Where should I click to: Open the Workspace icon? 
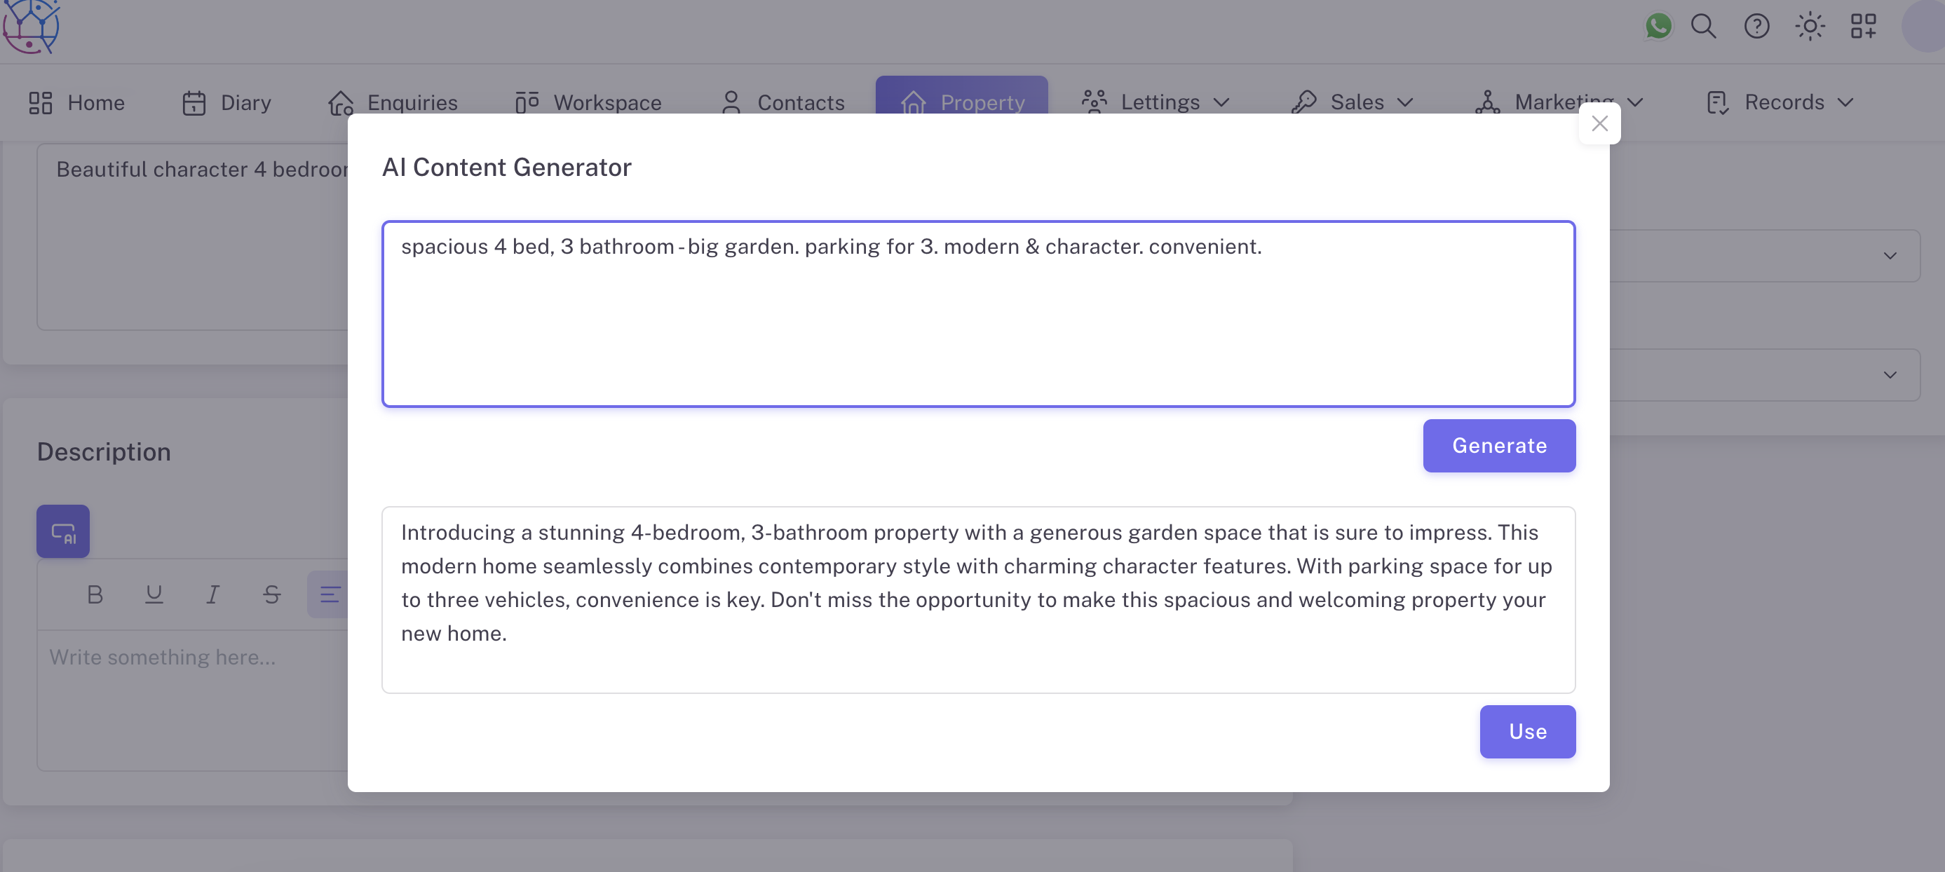[x=527, y=102]
